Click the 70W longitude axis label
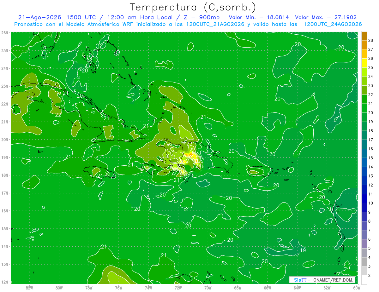Screen dimensions: 379x292 [208, 288]
